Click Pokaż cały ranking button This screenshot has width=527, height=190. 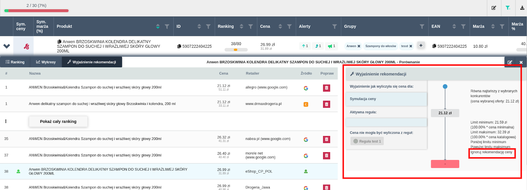coord(58,122)
